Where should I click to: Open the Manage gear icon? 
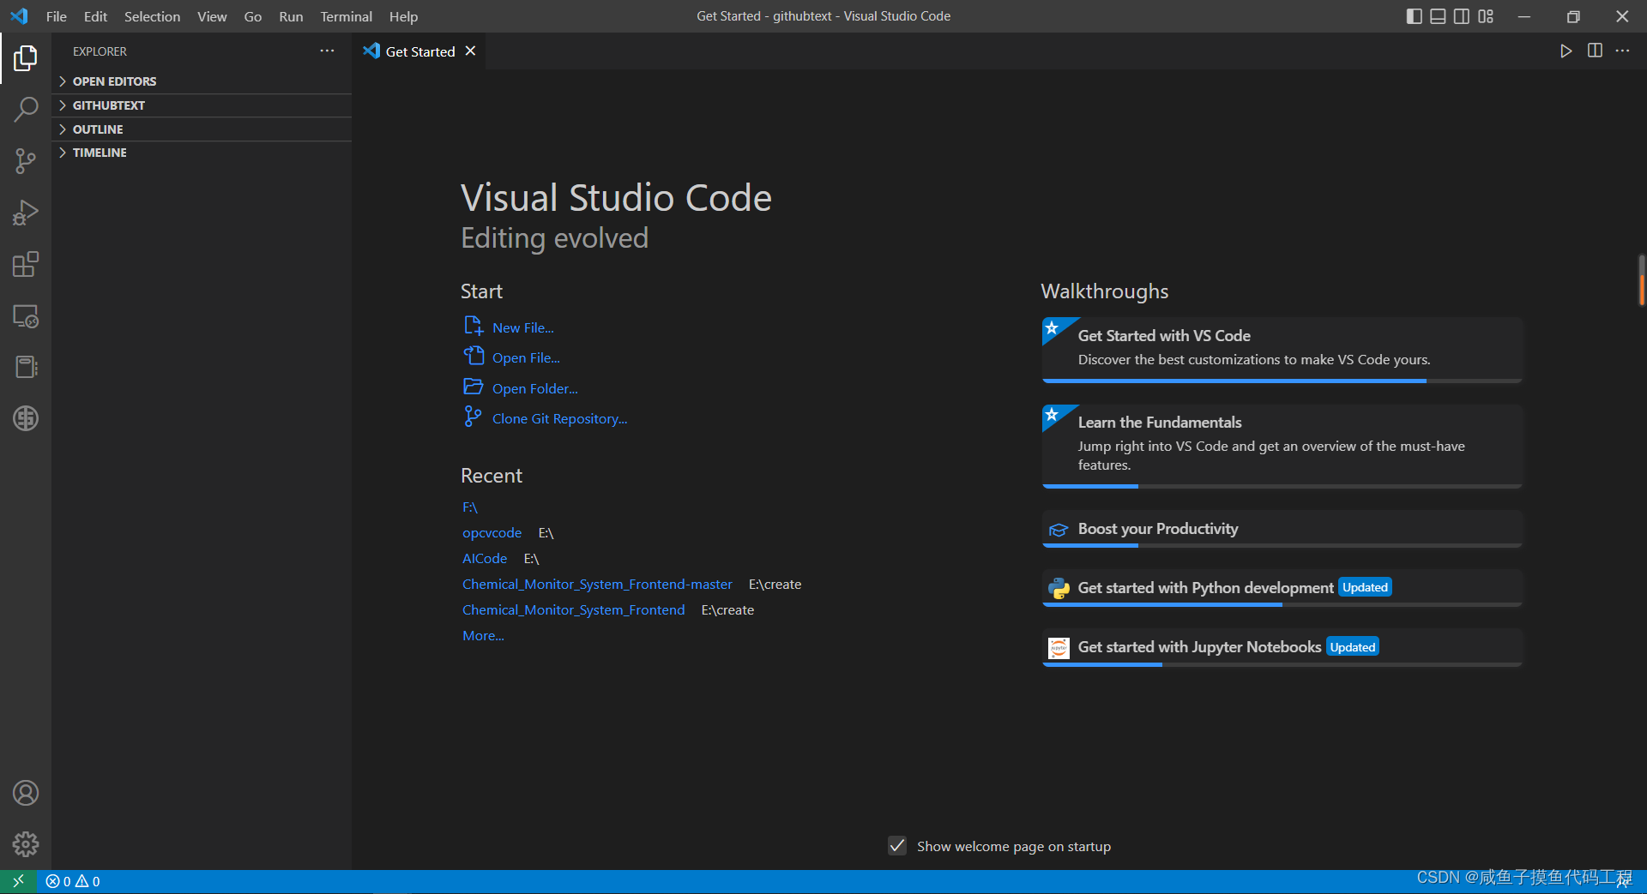point(26,844)
